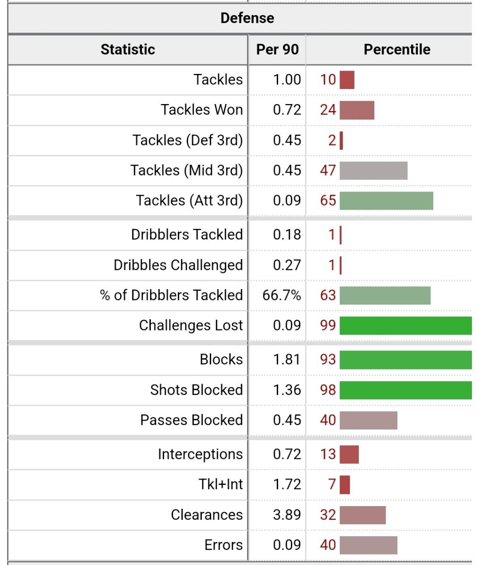The image size is (479, 565).
Task: Click the Clearances 3.89 value
Action: pos(287,515)
